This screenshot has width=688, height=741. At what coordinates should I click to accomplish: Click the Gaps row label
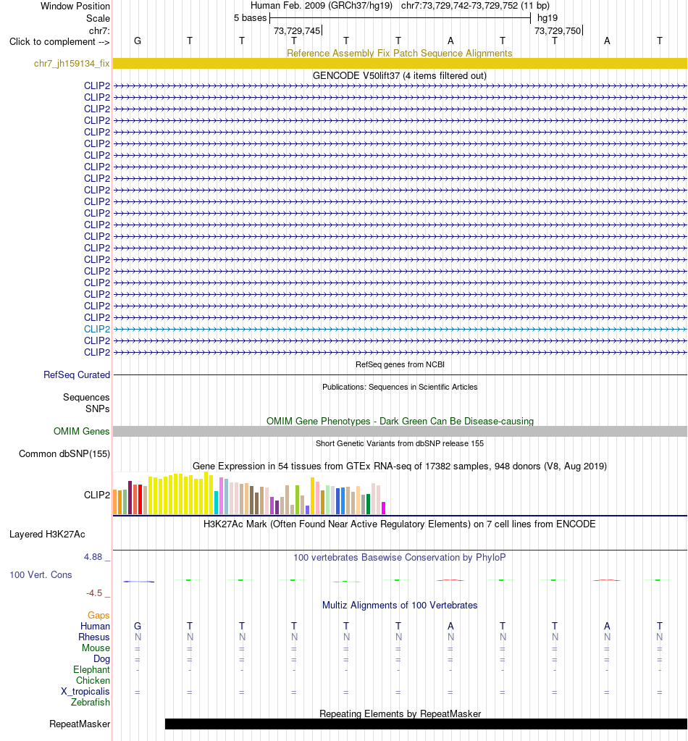[x=98, y=615]
